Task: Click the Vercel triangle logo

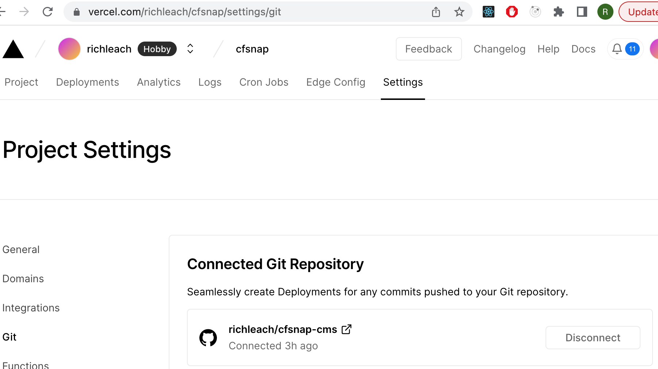Action: 13,49
